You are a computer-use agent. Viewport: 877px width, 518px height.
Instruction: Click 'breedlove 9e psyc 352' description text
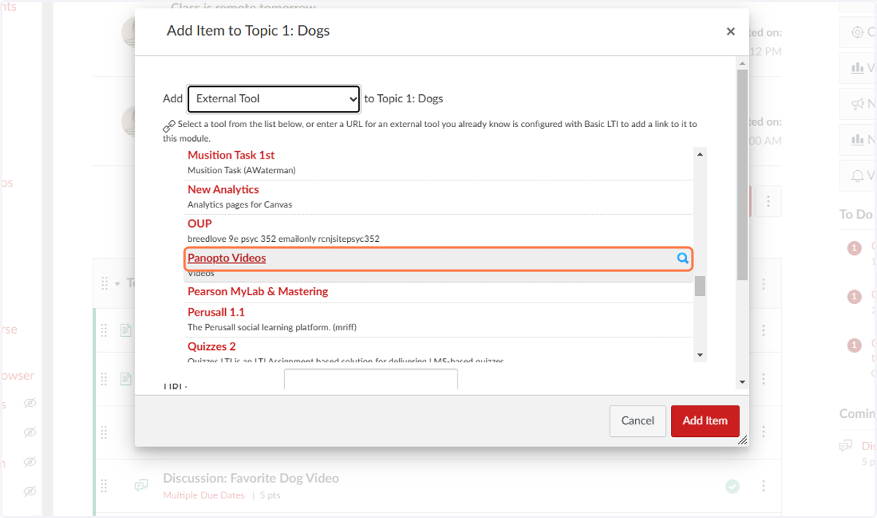pyautogui.click(x=284, y=239)
